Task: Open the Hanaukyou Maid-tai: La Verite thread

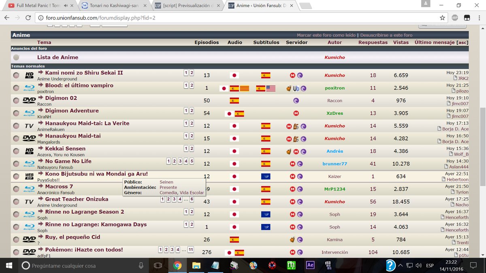Action: tap(87, 123)
